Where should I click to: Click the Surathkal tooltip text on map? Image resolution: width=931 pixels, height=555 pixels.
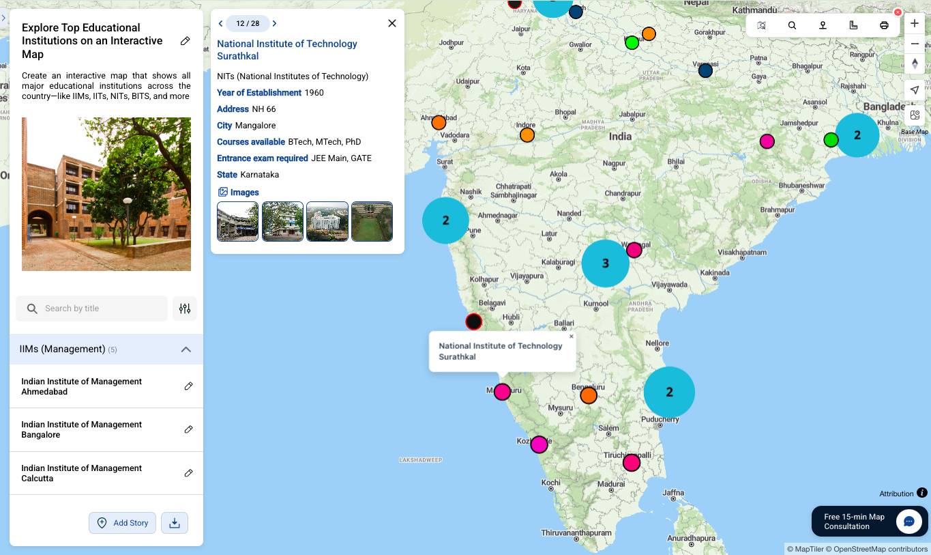point(501,352)
